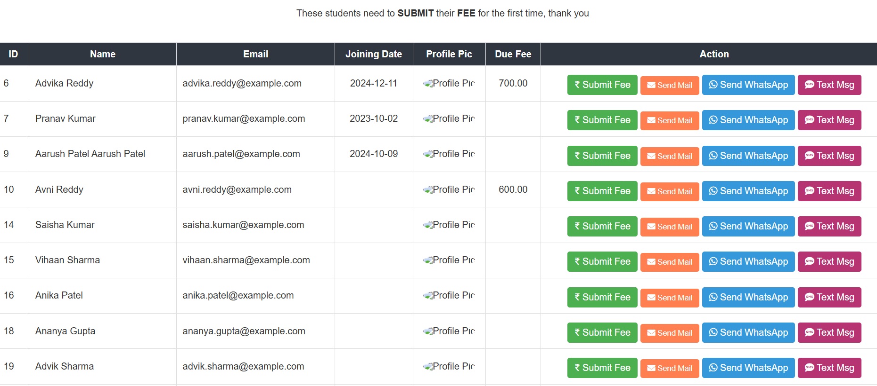877x386 pixels.
Task: Send text msg to Aarush Patel
Action: (x=829, y=156)
